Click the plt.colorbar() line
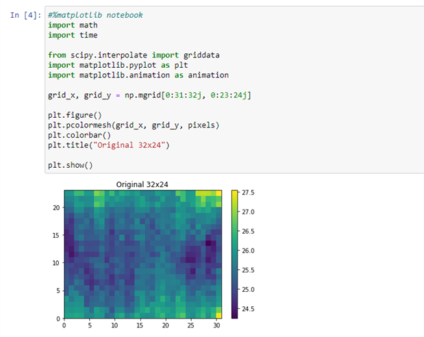The image size is (424, 337). [79, 135]
